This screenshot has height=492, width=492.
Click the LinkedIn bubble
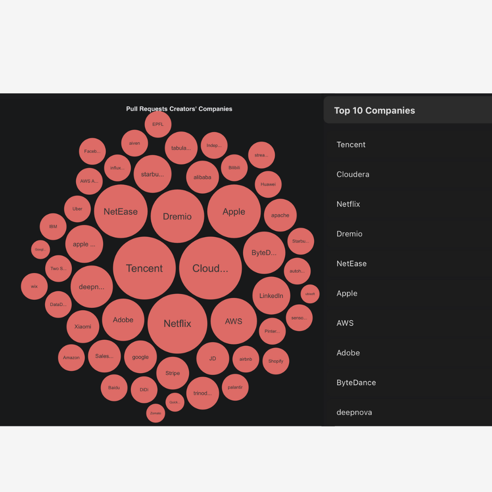(271, 296)
